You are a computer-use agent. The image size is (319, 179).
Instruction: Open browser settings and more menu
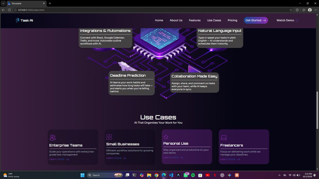316,10
